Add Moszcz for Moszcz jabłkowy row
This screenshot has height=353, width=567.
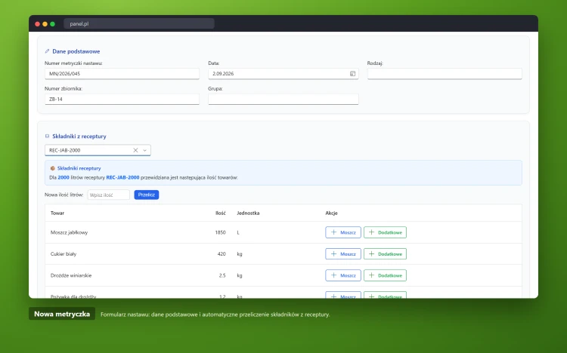343,232
